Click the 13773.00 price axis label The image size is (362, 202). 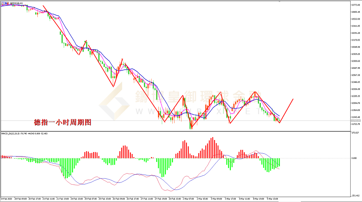click(355, 5)
